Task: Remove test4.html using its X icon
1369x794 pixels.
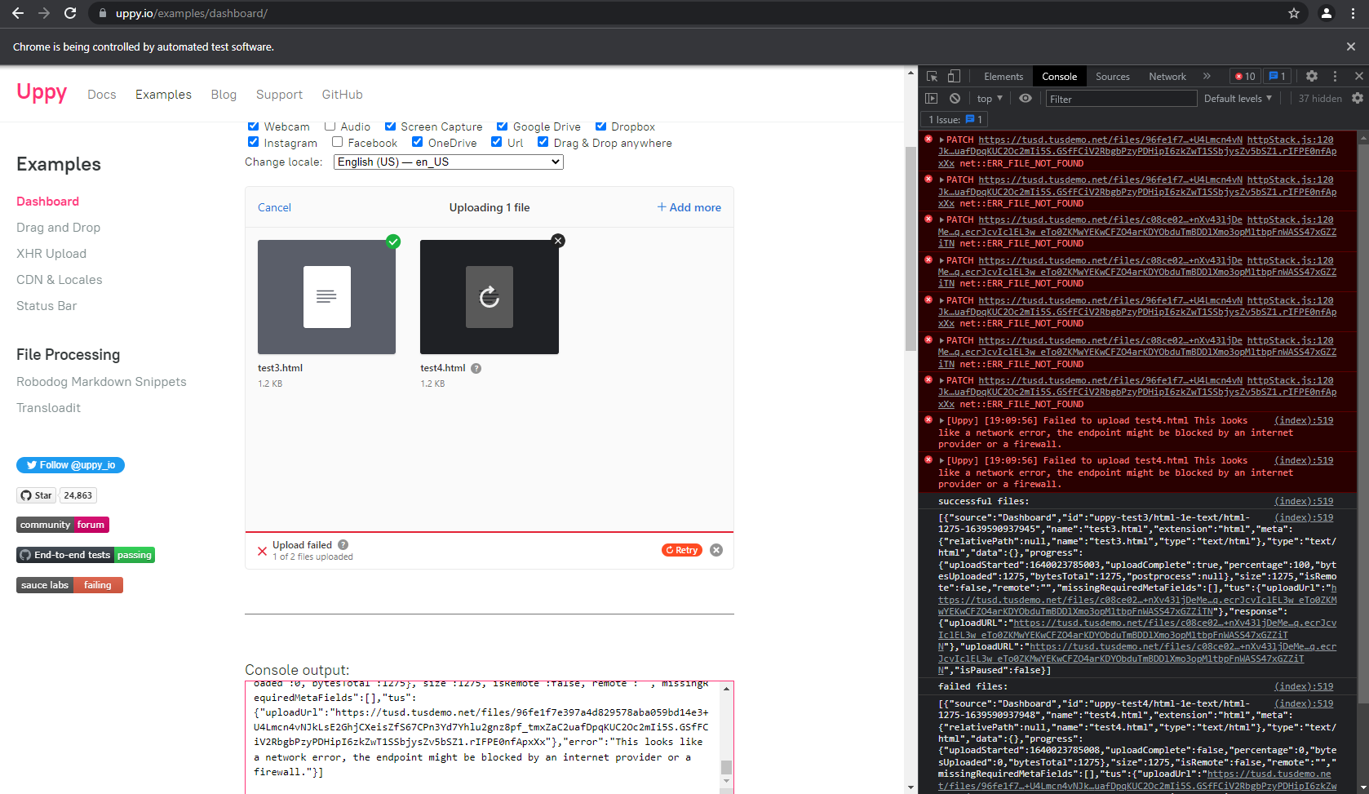Action: tap(558, 241)
